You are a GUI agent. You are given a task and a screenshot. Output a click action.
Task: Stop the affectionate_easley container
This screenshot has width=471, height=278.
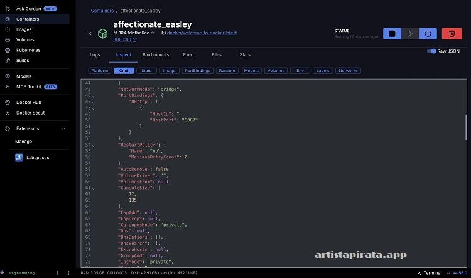coord(392,34)
